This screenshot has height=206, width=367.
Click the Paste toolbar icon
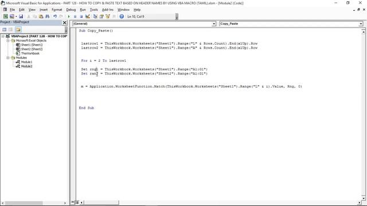coord(41,17)
